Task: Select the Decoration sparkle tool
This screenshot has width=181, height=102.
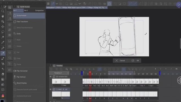Action: 3,69
